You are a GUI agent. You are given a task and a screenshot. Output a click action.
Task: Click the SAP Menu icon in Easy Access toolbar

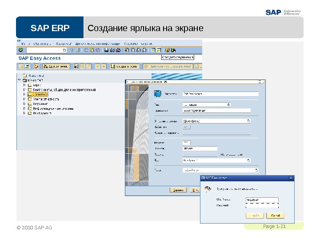(27, 66)
